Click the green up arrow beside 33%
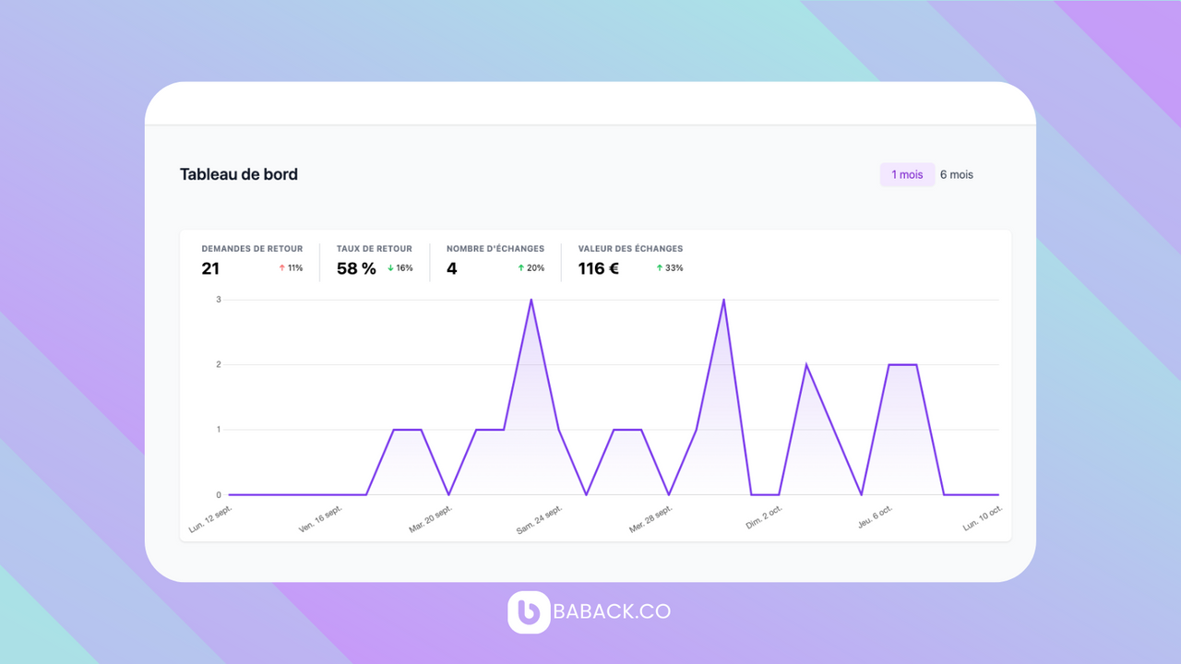1181x664 pixels. point(660,268)
